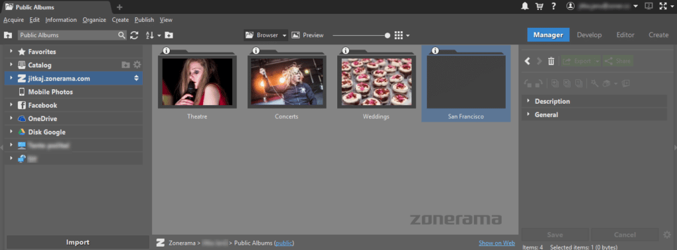Open the Create menu in menu bar

[x=120, y=20]
